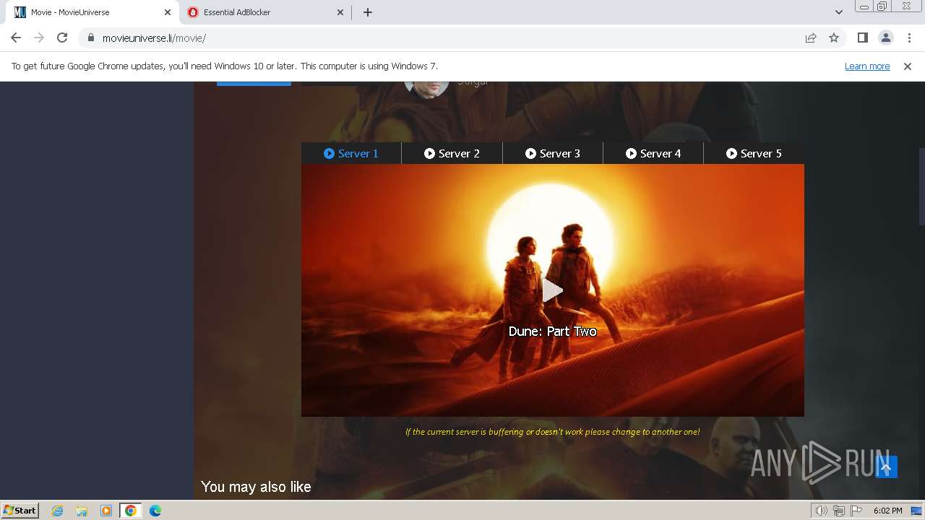Switch to Server 3
Screen dimensions: 925x520
point(553,153)
